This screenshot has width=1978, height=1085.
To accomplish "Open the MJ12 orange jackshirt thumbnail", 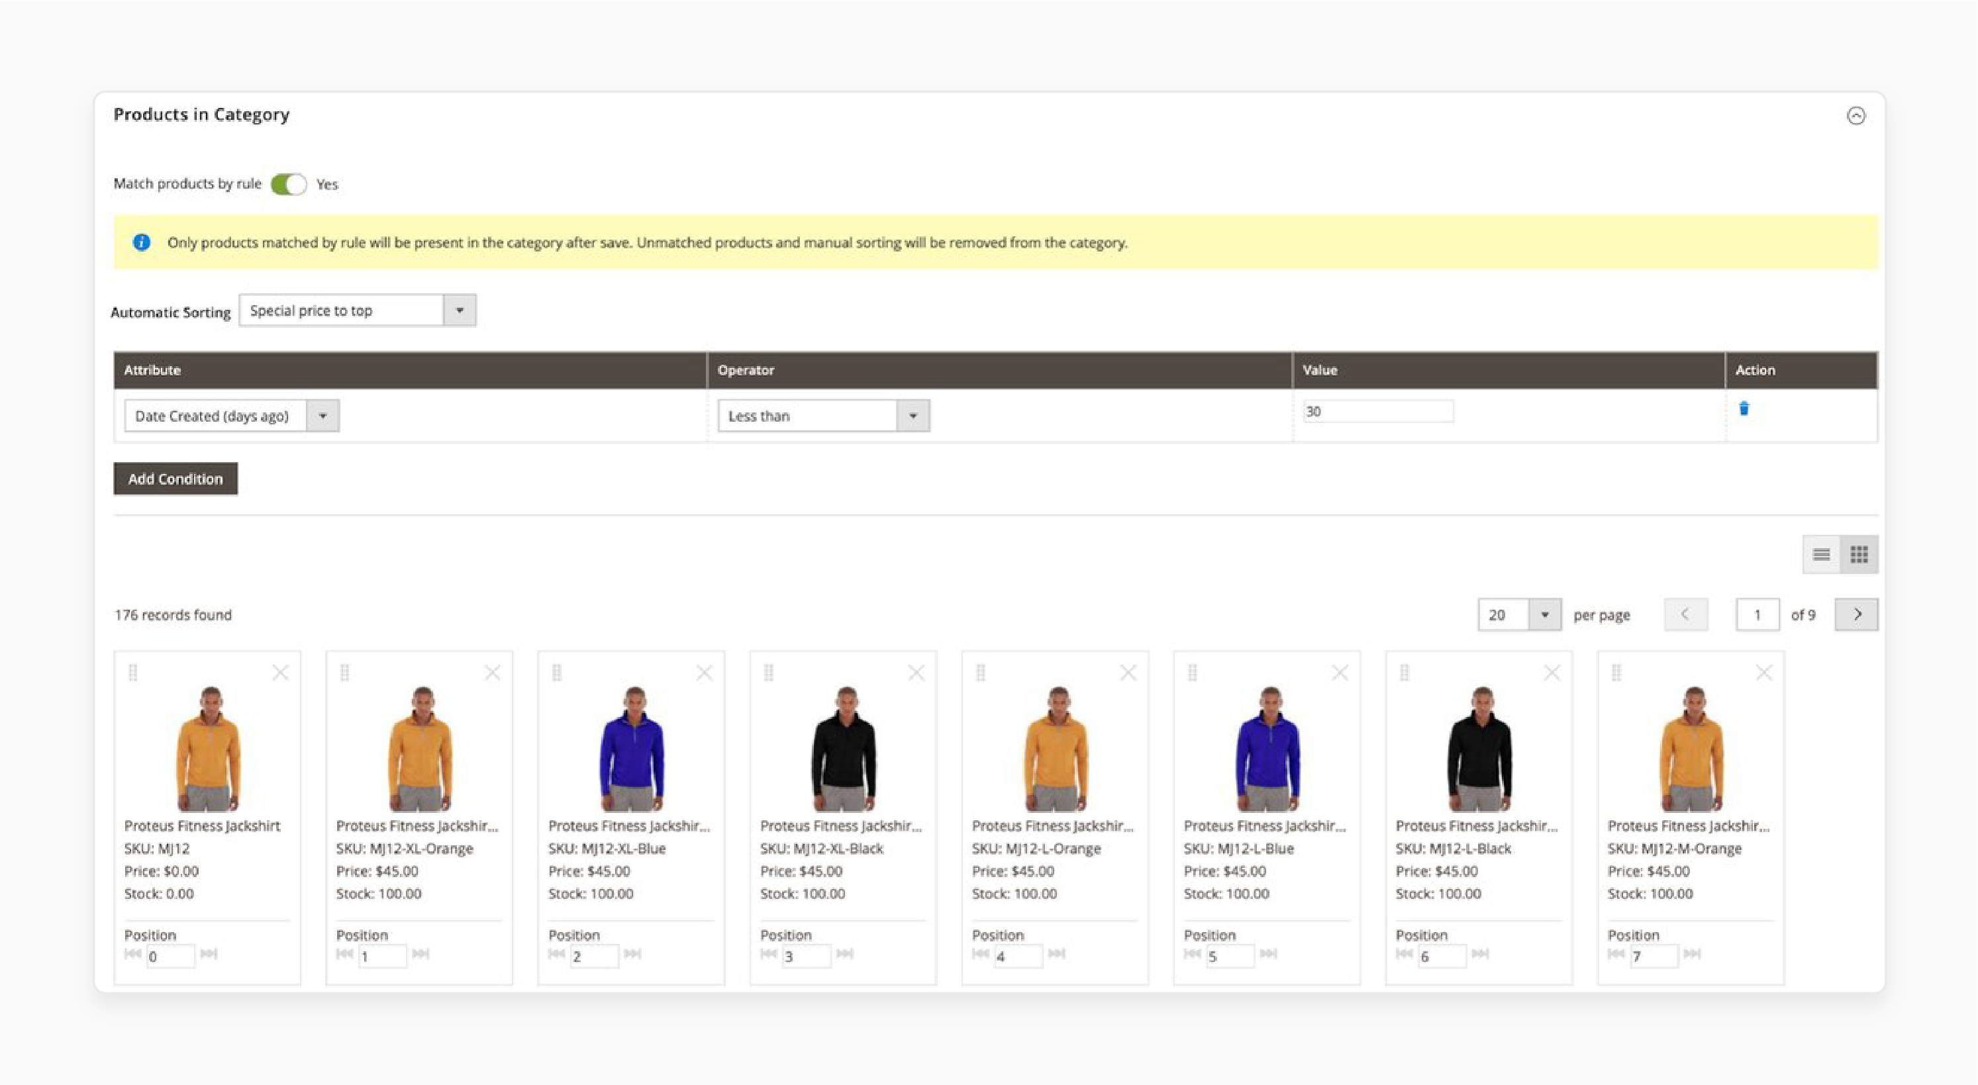I will pos(208,749).
